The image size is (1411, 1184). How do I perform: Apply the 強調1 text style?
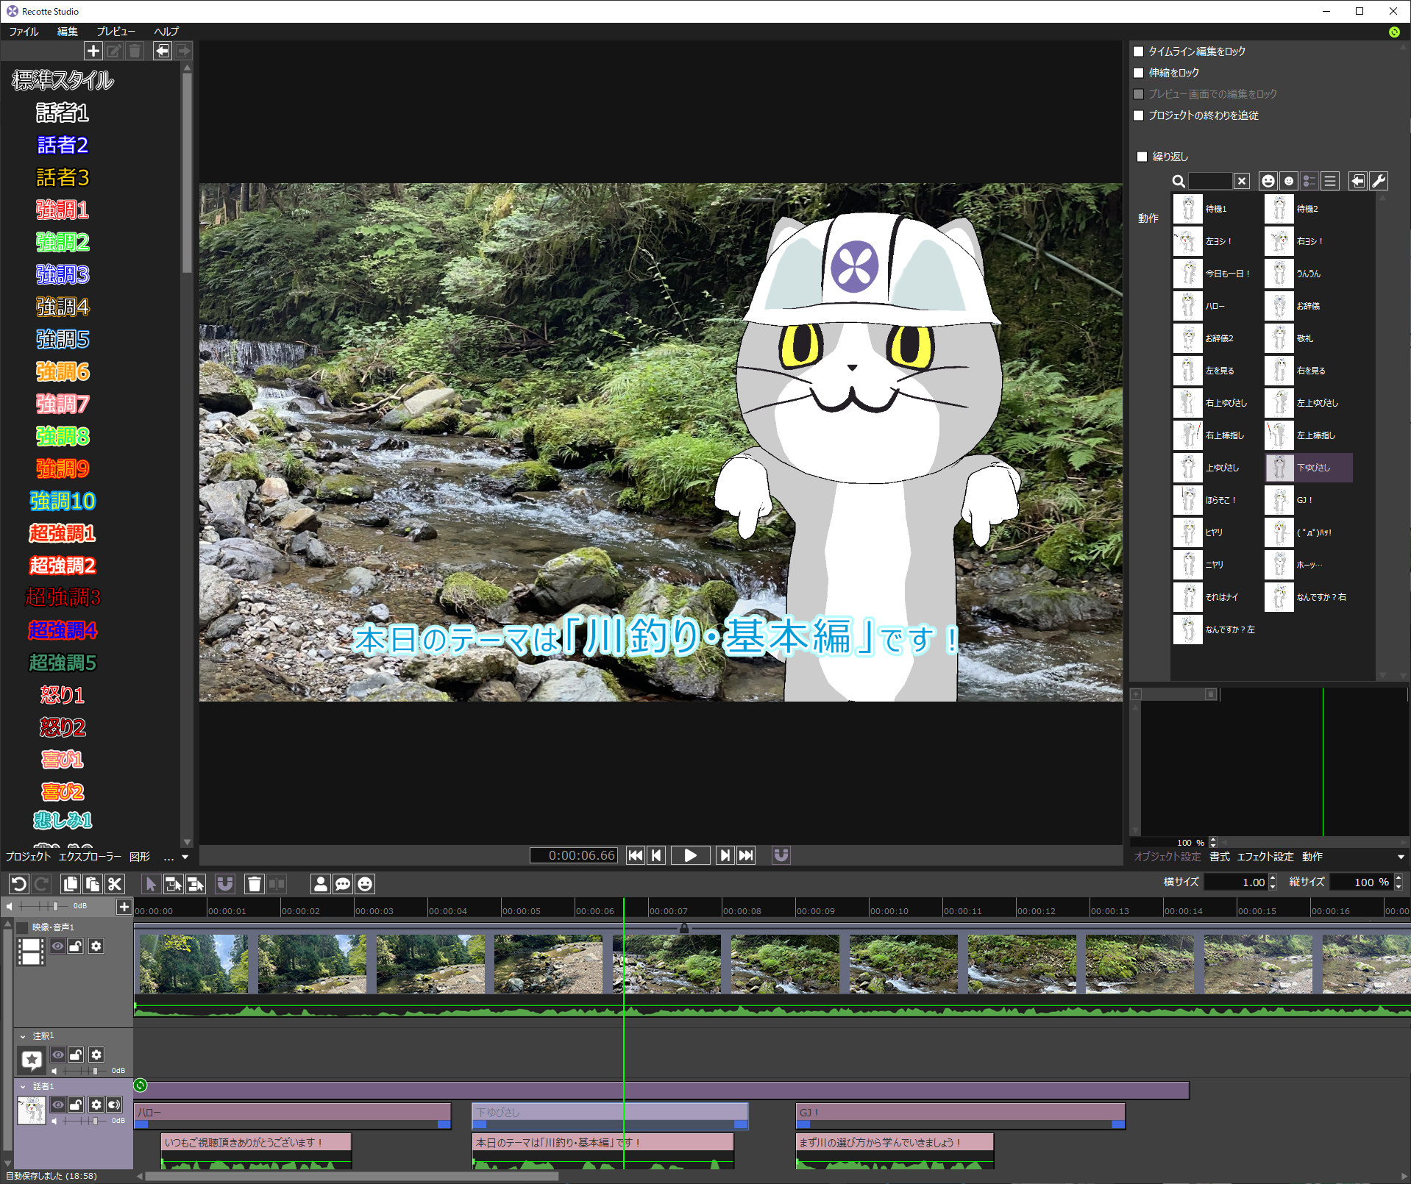(x=63, y=210)
